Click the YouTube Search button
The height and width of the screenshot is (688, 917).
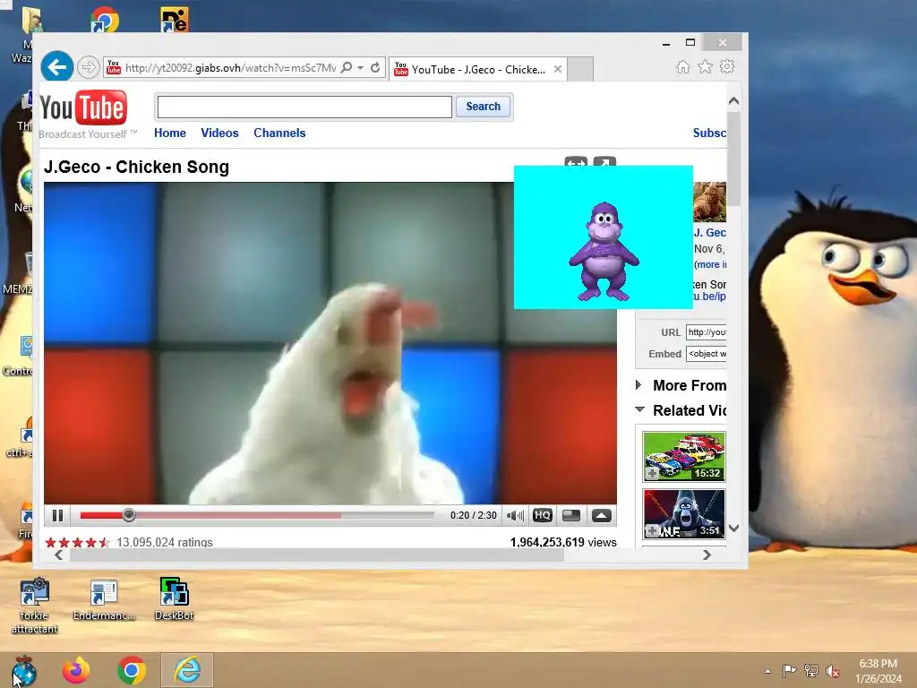[483, 107]
